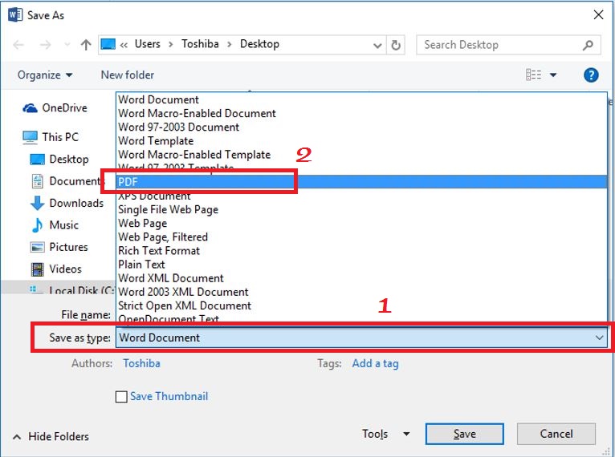Open Desktop folder in navigation pane
Screen dimensions: 615x457
69,160
